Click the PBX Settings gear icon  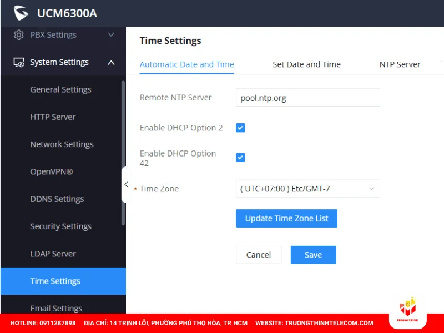coord(19,35)
